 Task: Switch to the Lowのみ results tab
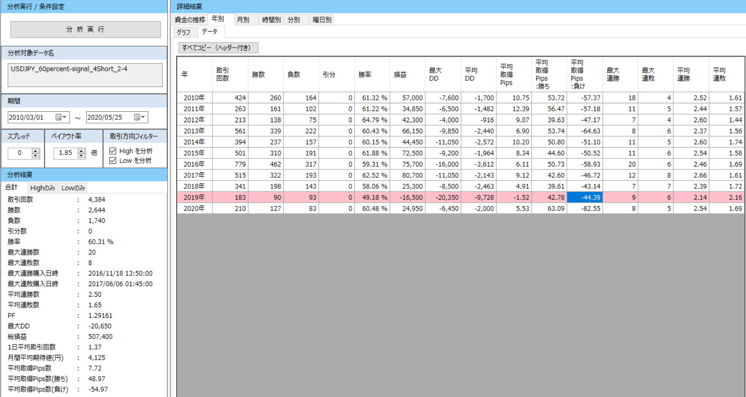point(73,188)
